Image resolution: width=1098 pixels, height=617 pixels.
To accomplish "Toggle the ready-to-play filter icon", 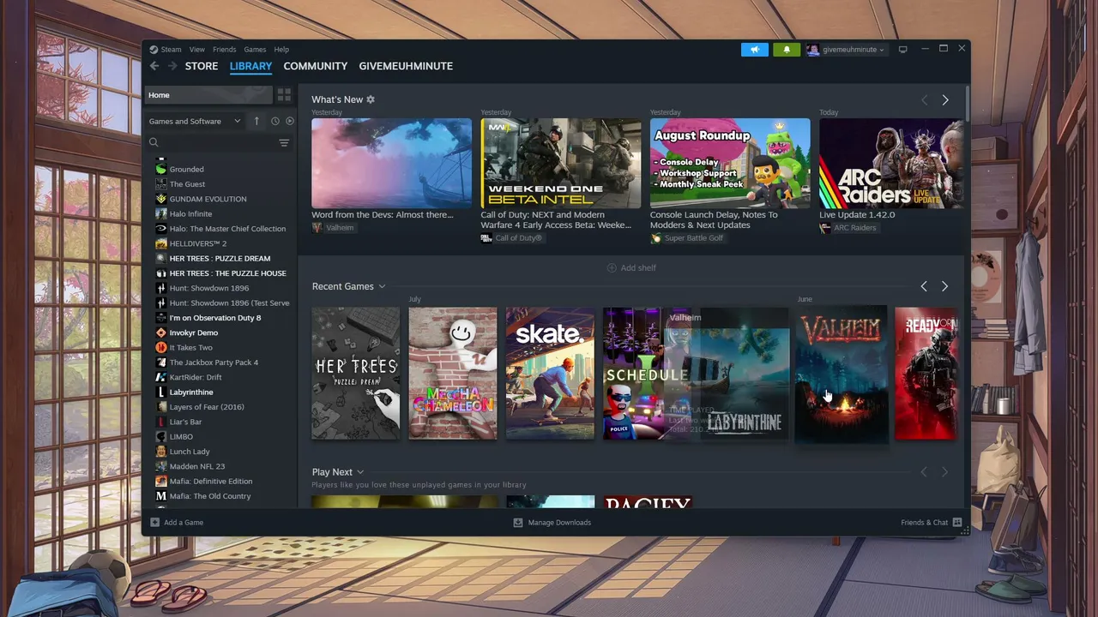I will [x=289, y=121].
